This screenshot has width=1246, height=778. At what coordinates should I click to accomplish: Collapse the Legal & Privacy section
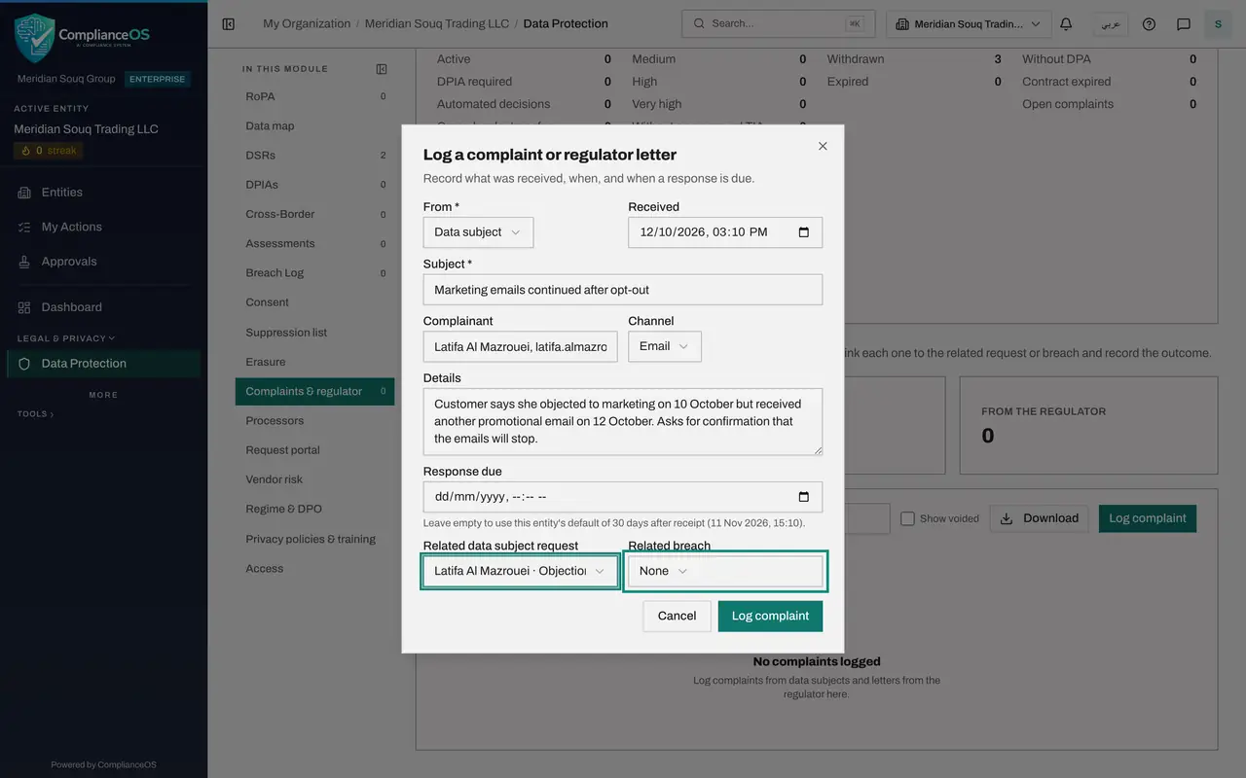[65, 338]
